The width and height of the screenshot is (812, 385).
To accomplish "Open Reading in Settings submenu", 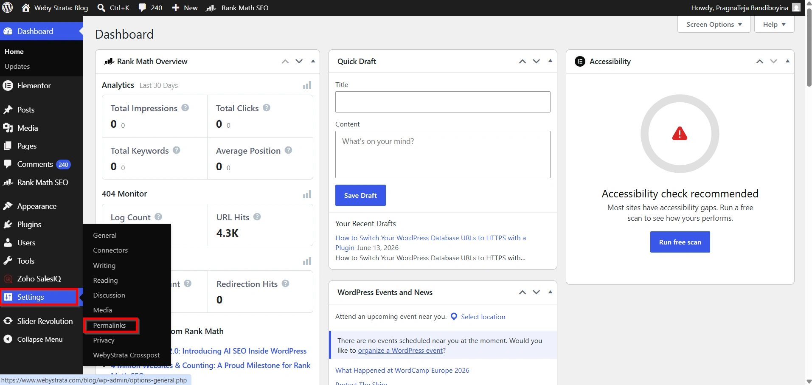I will click(x=105, y=280).
